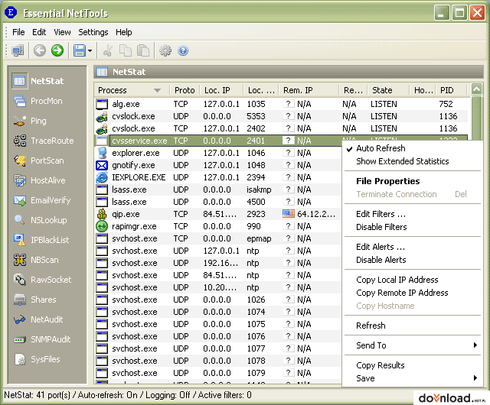Click the scrollbar up arrow in list
This screenshot has width=490, height=405.
[x=476, y=89]
